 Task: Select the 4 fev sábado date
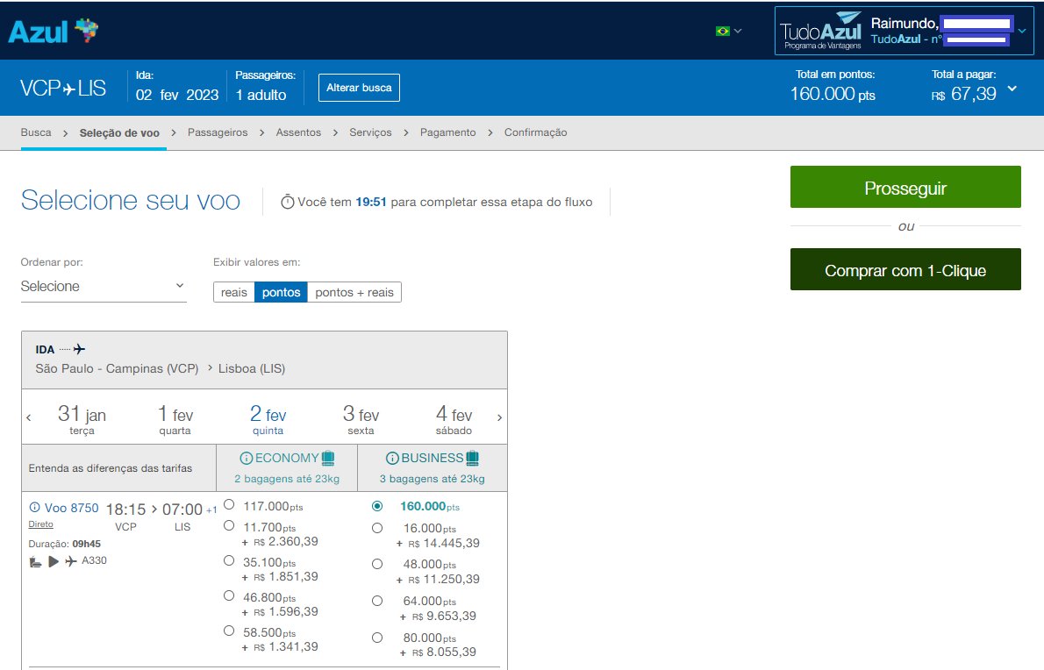pyautogui.click(x=454, y=419)
